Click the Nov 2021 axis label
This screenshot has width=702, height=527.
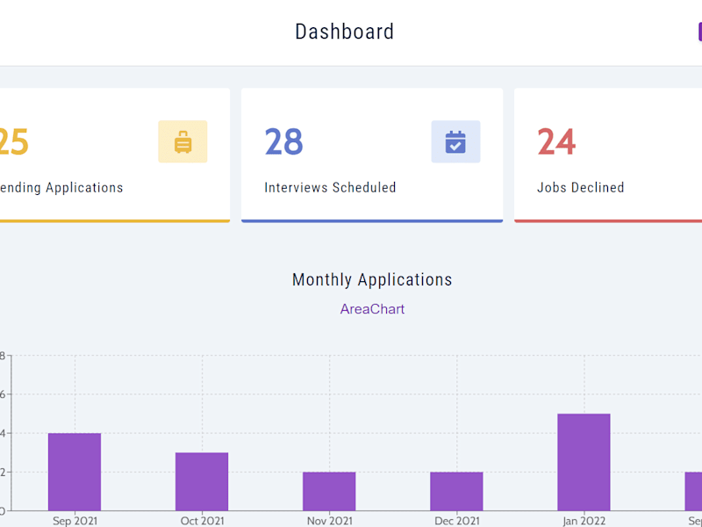[x=330, y=521]
